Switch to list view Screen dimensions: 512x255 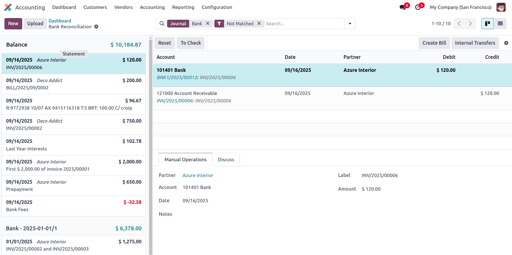pyautogui.click(x=500, y=24)
